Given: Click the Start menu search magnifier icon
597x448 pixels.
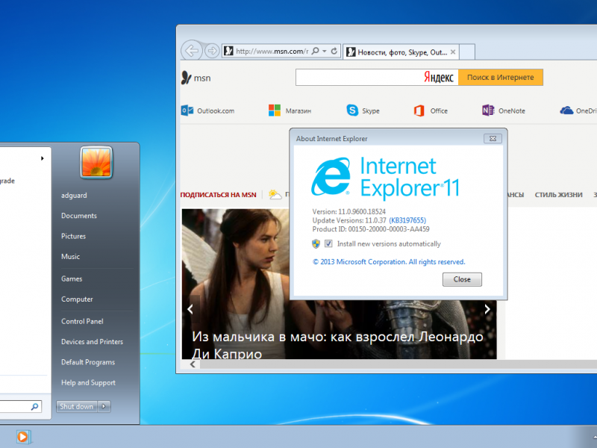Looking at the screenshot, I should coord(34,406).
